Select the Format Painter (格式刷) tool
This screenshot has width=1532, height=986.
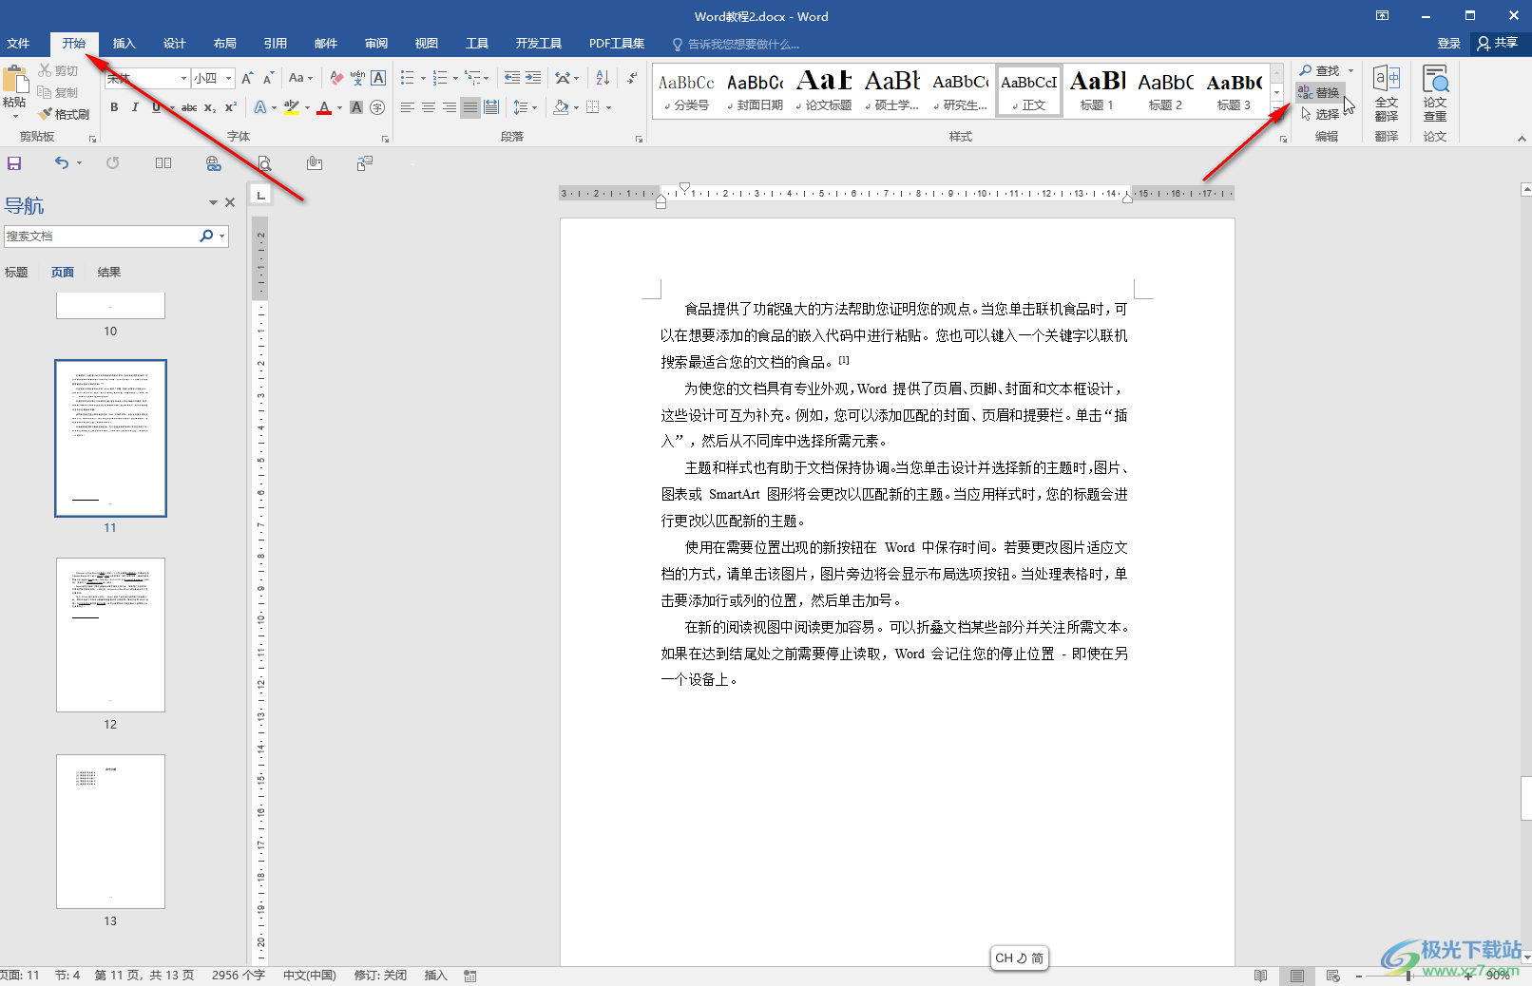pos(64,114)
